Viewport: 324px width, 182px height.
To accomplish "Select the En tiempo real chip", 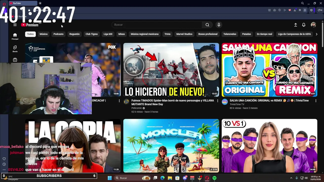I will (x=265, y=34).
